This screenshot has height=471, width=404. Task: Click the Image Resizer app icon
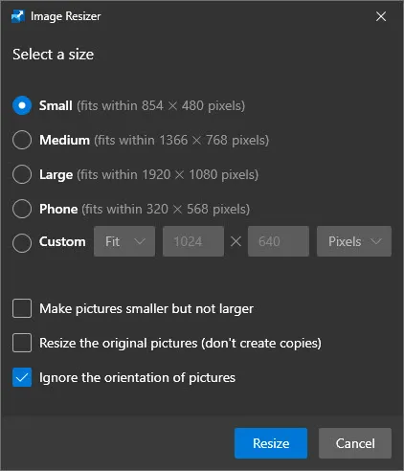coord(18,16)
